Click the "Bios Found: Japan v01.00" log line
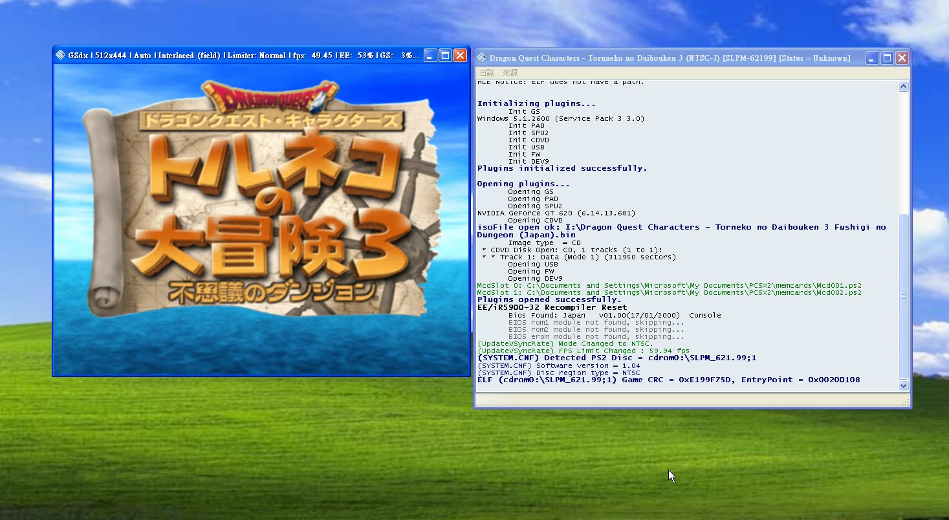The height and width of the screenshot is (520, 949). pyautogui.click(x=615, y=316)
